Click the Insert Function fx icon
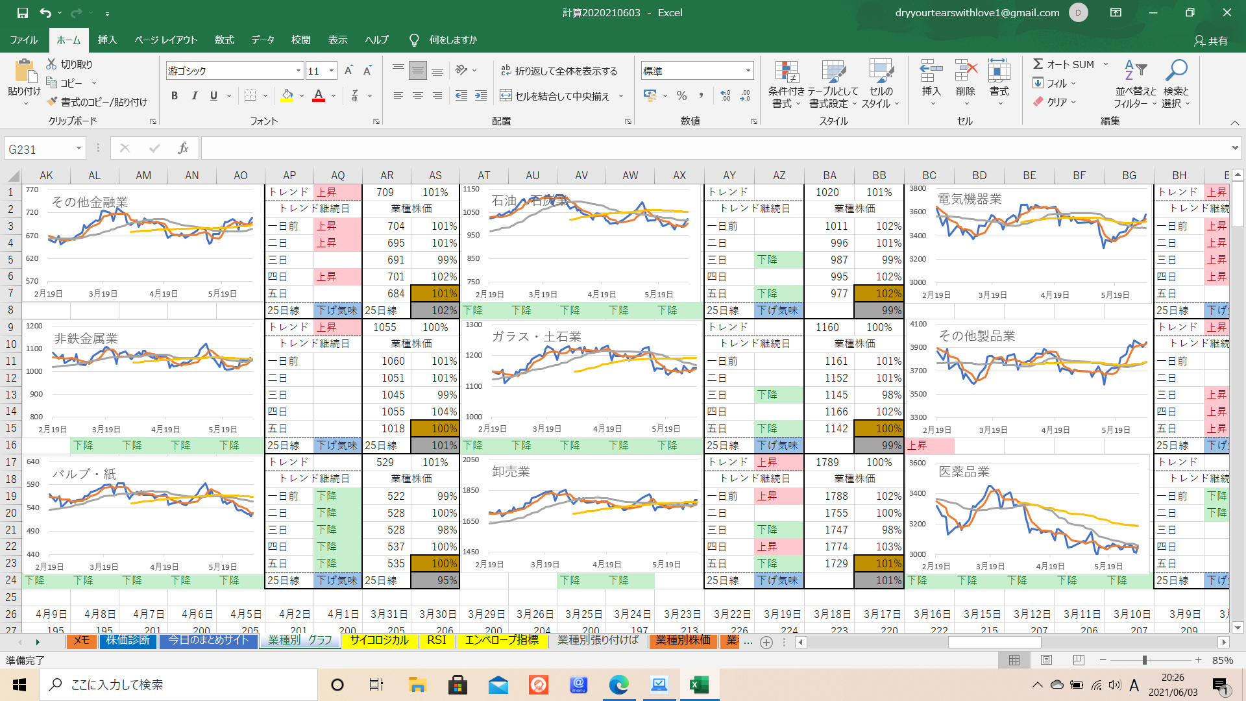 [x=183, y=149]
